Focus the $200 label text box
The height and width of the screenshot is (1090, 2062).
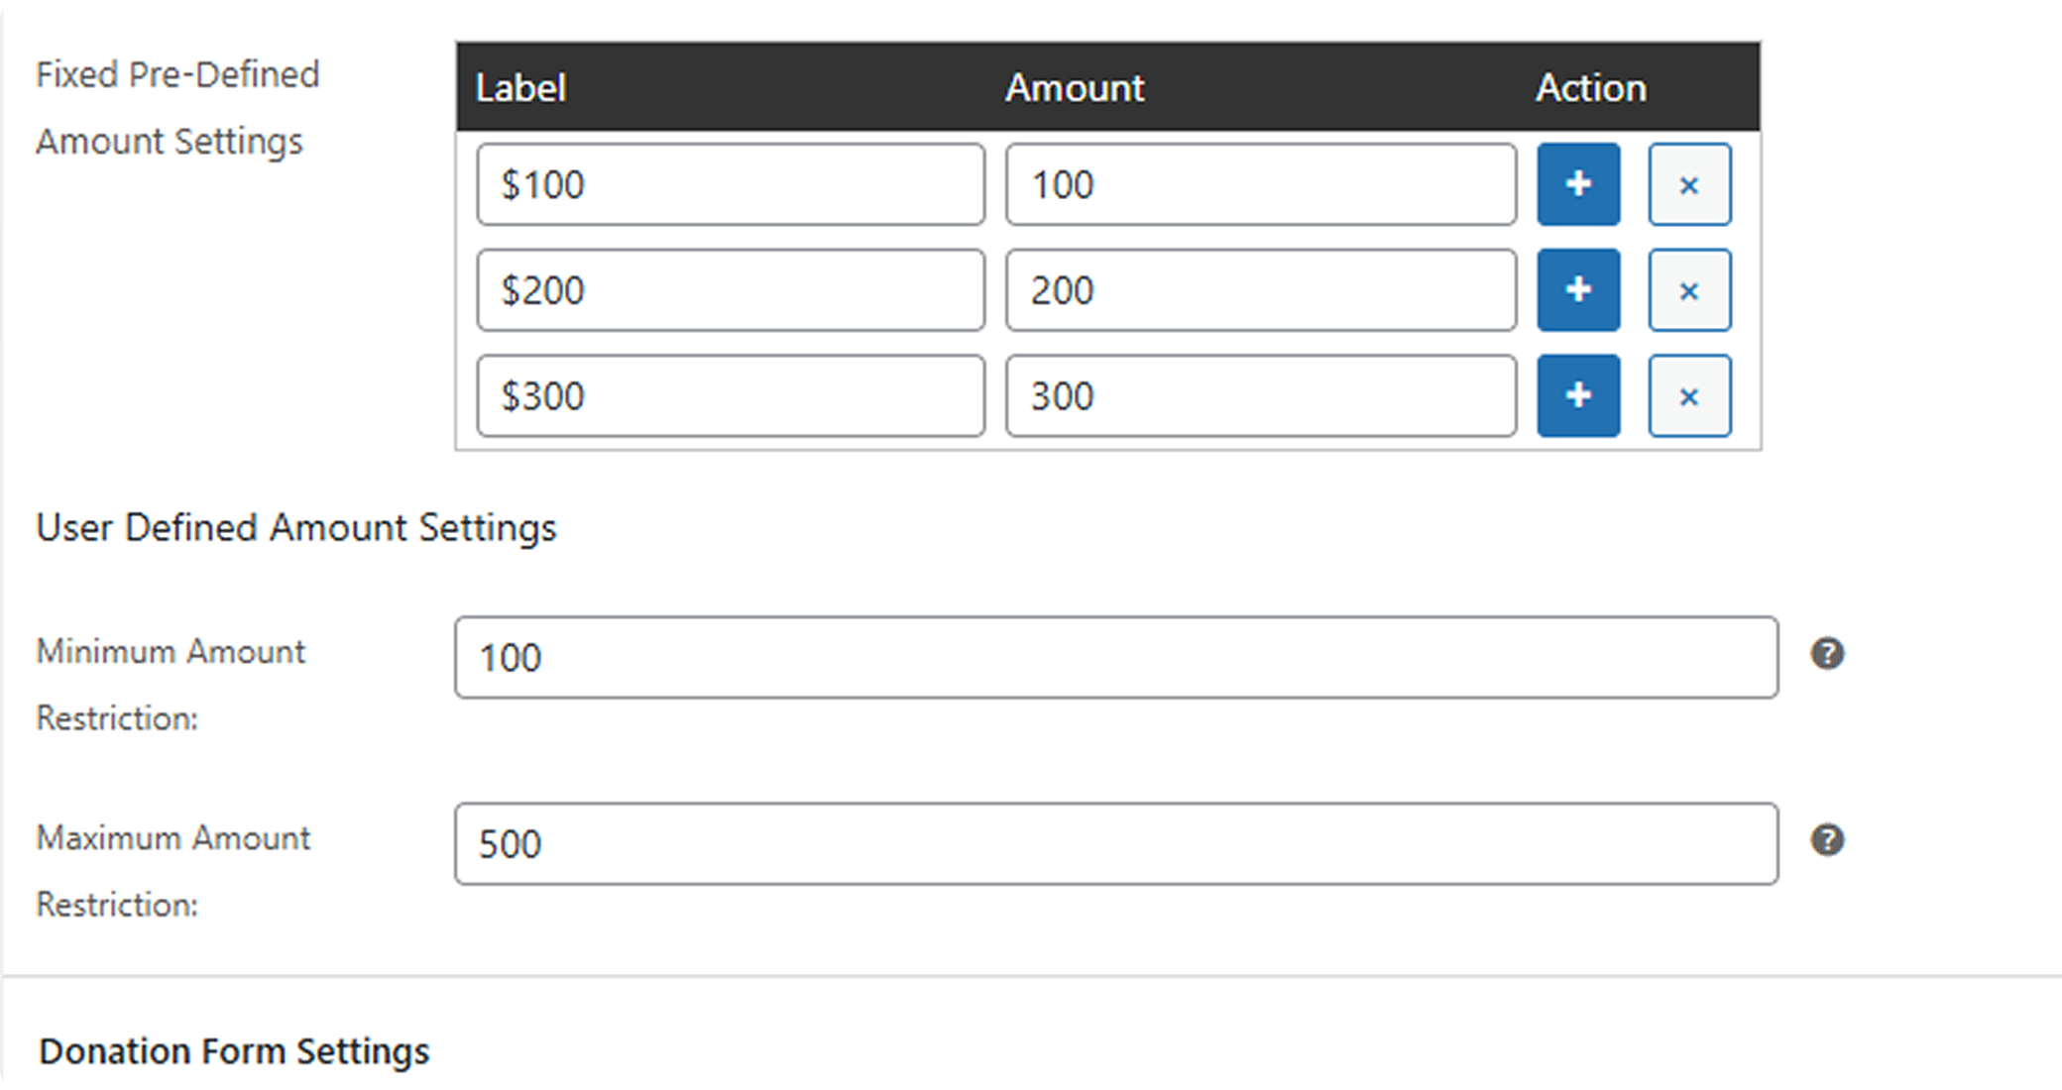pos(731,290)
